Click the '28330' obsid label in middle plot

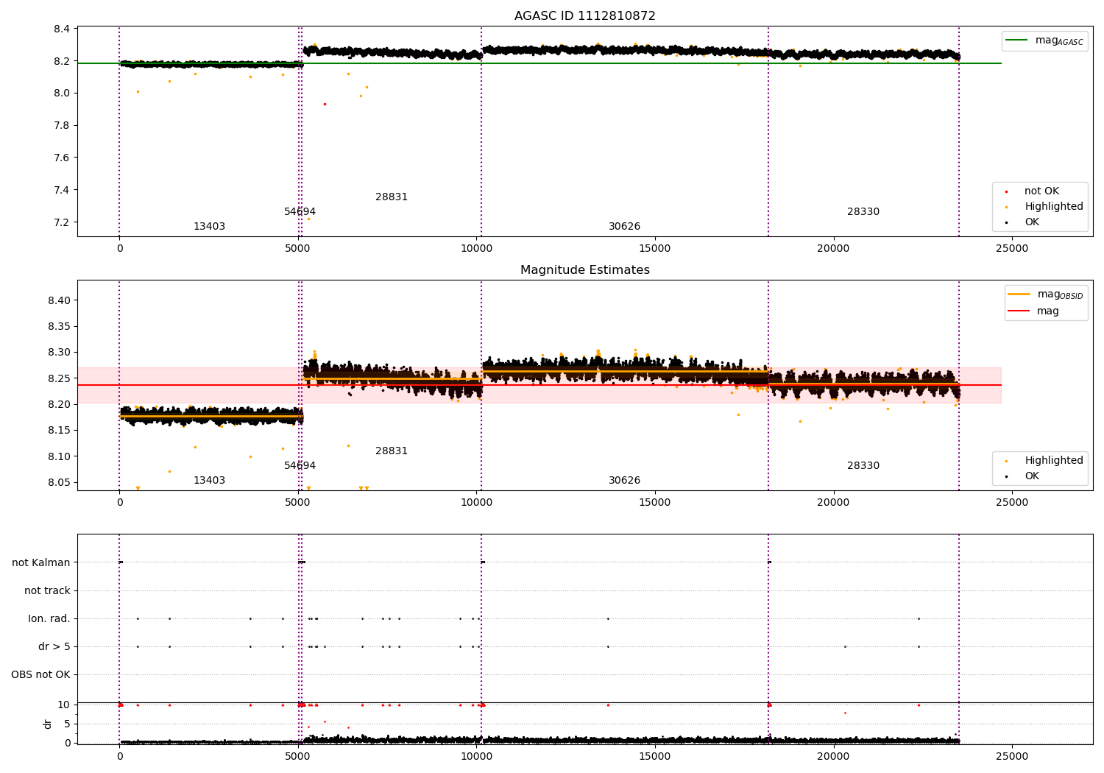[x=863, y=466]
